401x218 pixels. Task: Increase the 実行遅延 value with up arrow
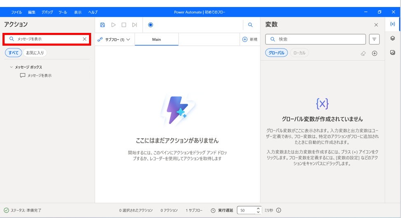coord(258,208)
